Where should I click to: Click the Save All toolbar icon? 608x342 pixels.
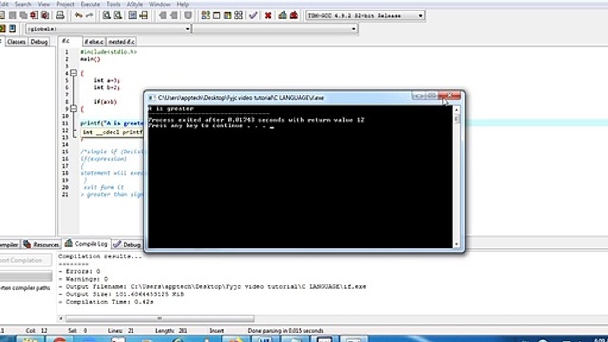tap(23, 16)
